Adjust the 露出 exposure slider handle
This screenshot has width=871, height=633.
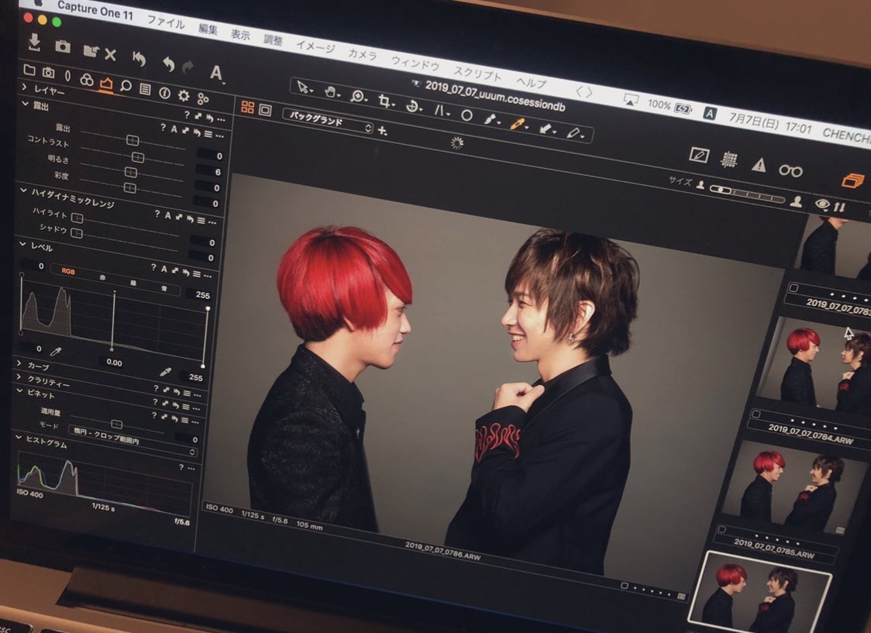(x=133, y=140)
